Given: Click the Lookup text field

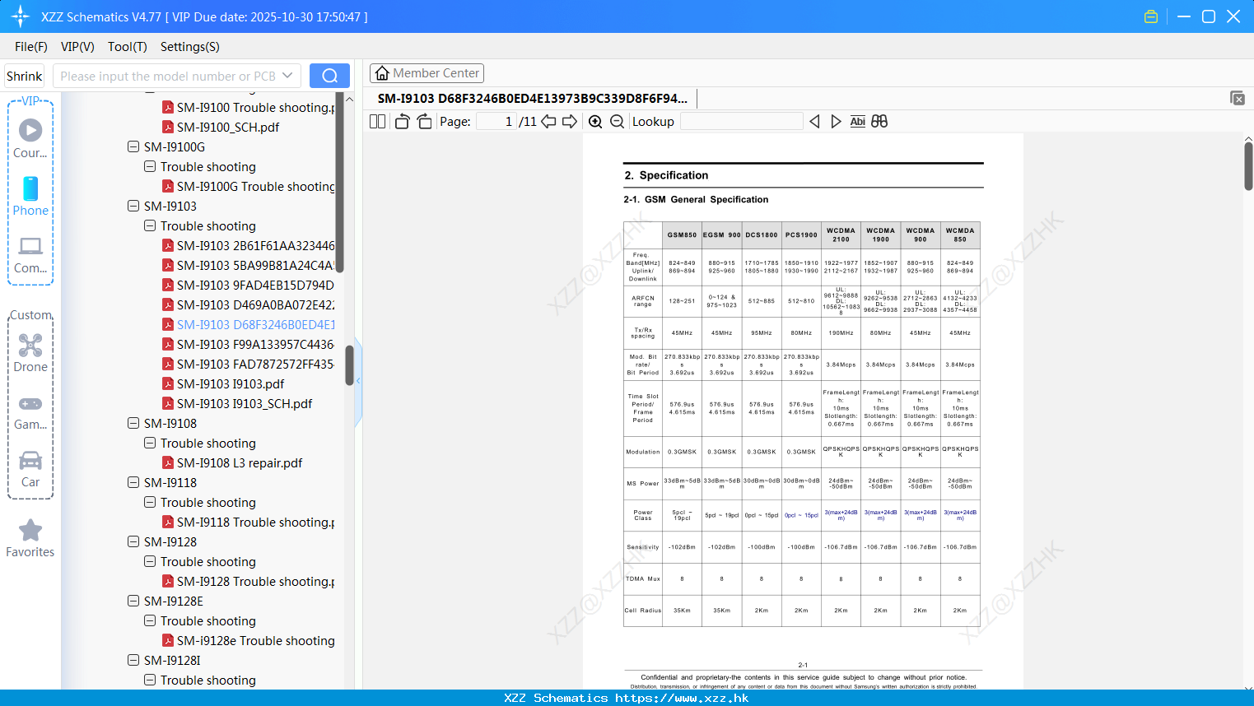Looking at the screenshot, I should click(741, 121).
